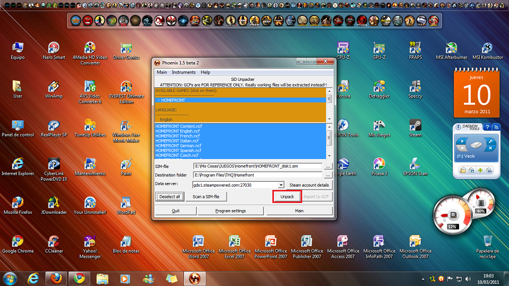Click Deselect all button
Screen dimensions: 509x286
click(x=170, y=197)
